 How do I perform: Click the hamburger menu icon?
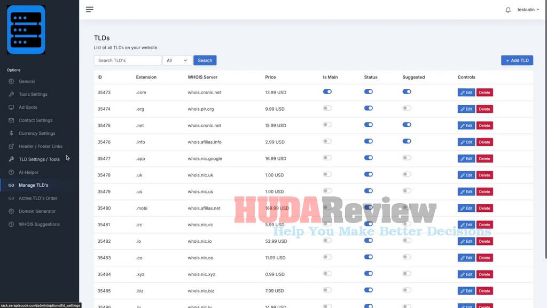(90, 10)
